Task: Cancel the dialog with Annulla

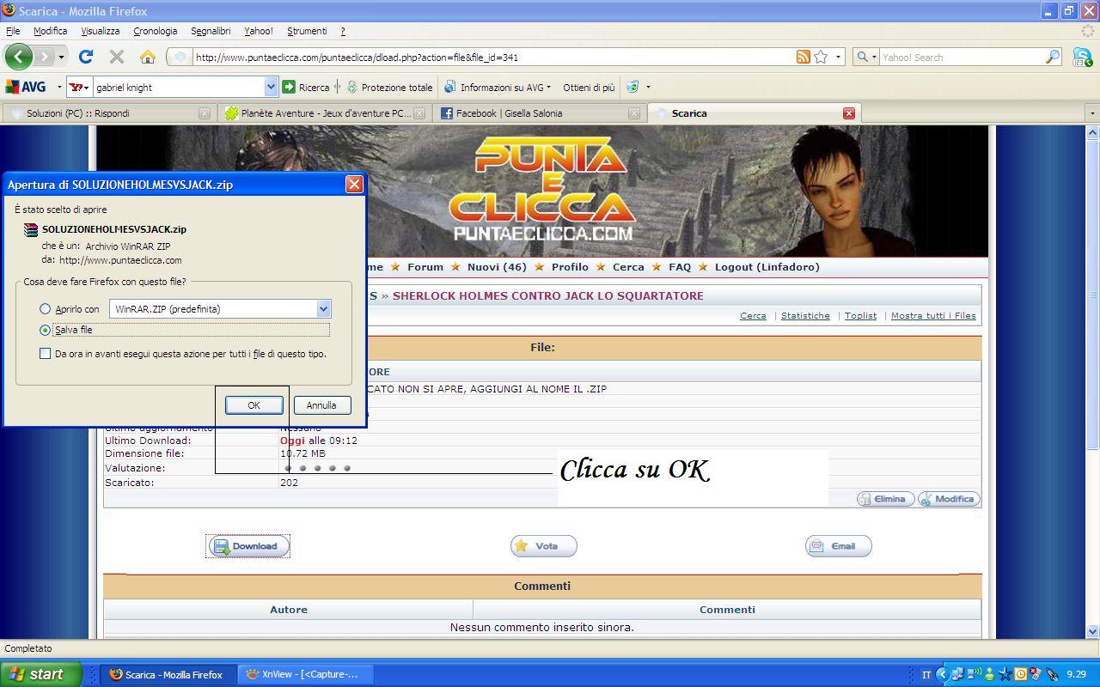Action: tap(321, 405)
